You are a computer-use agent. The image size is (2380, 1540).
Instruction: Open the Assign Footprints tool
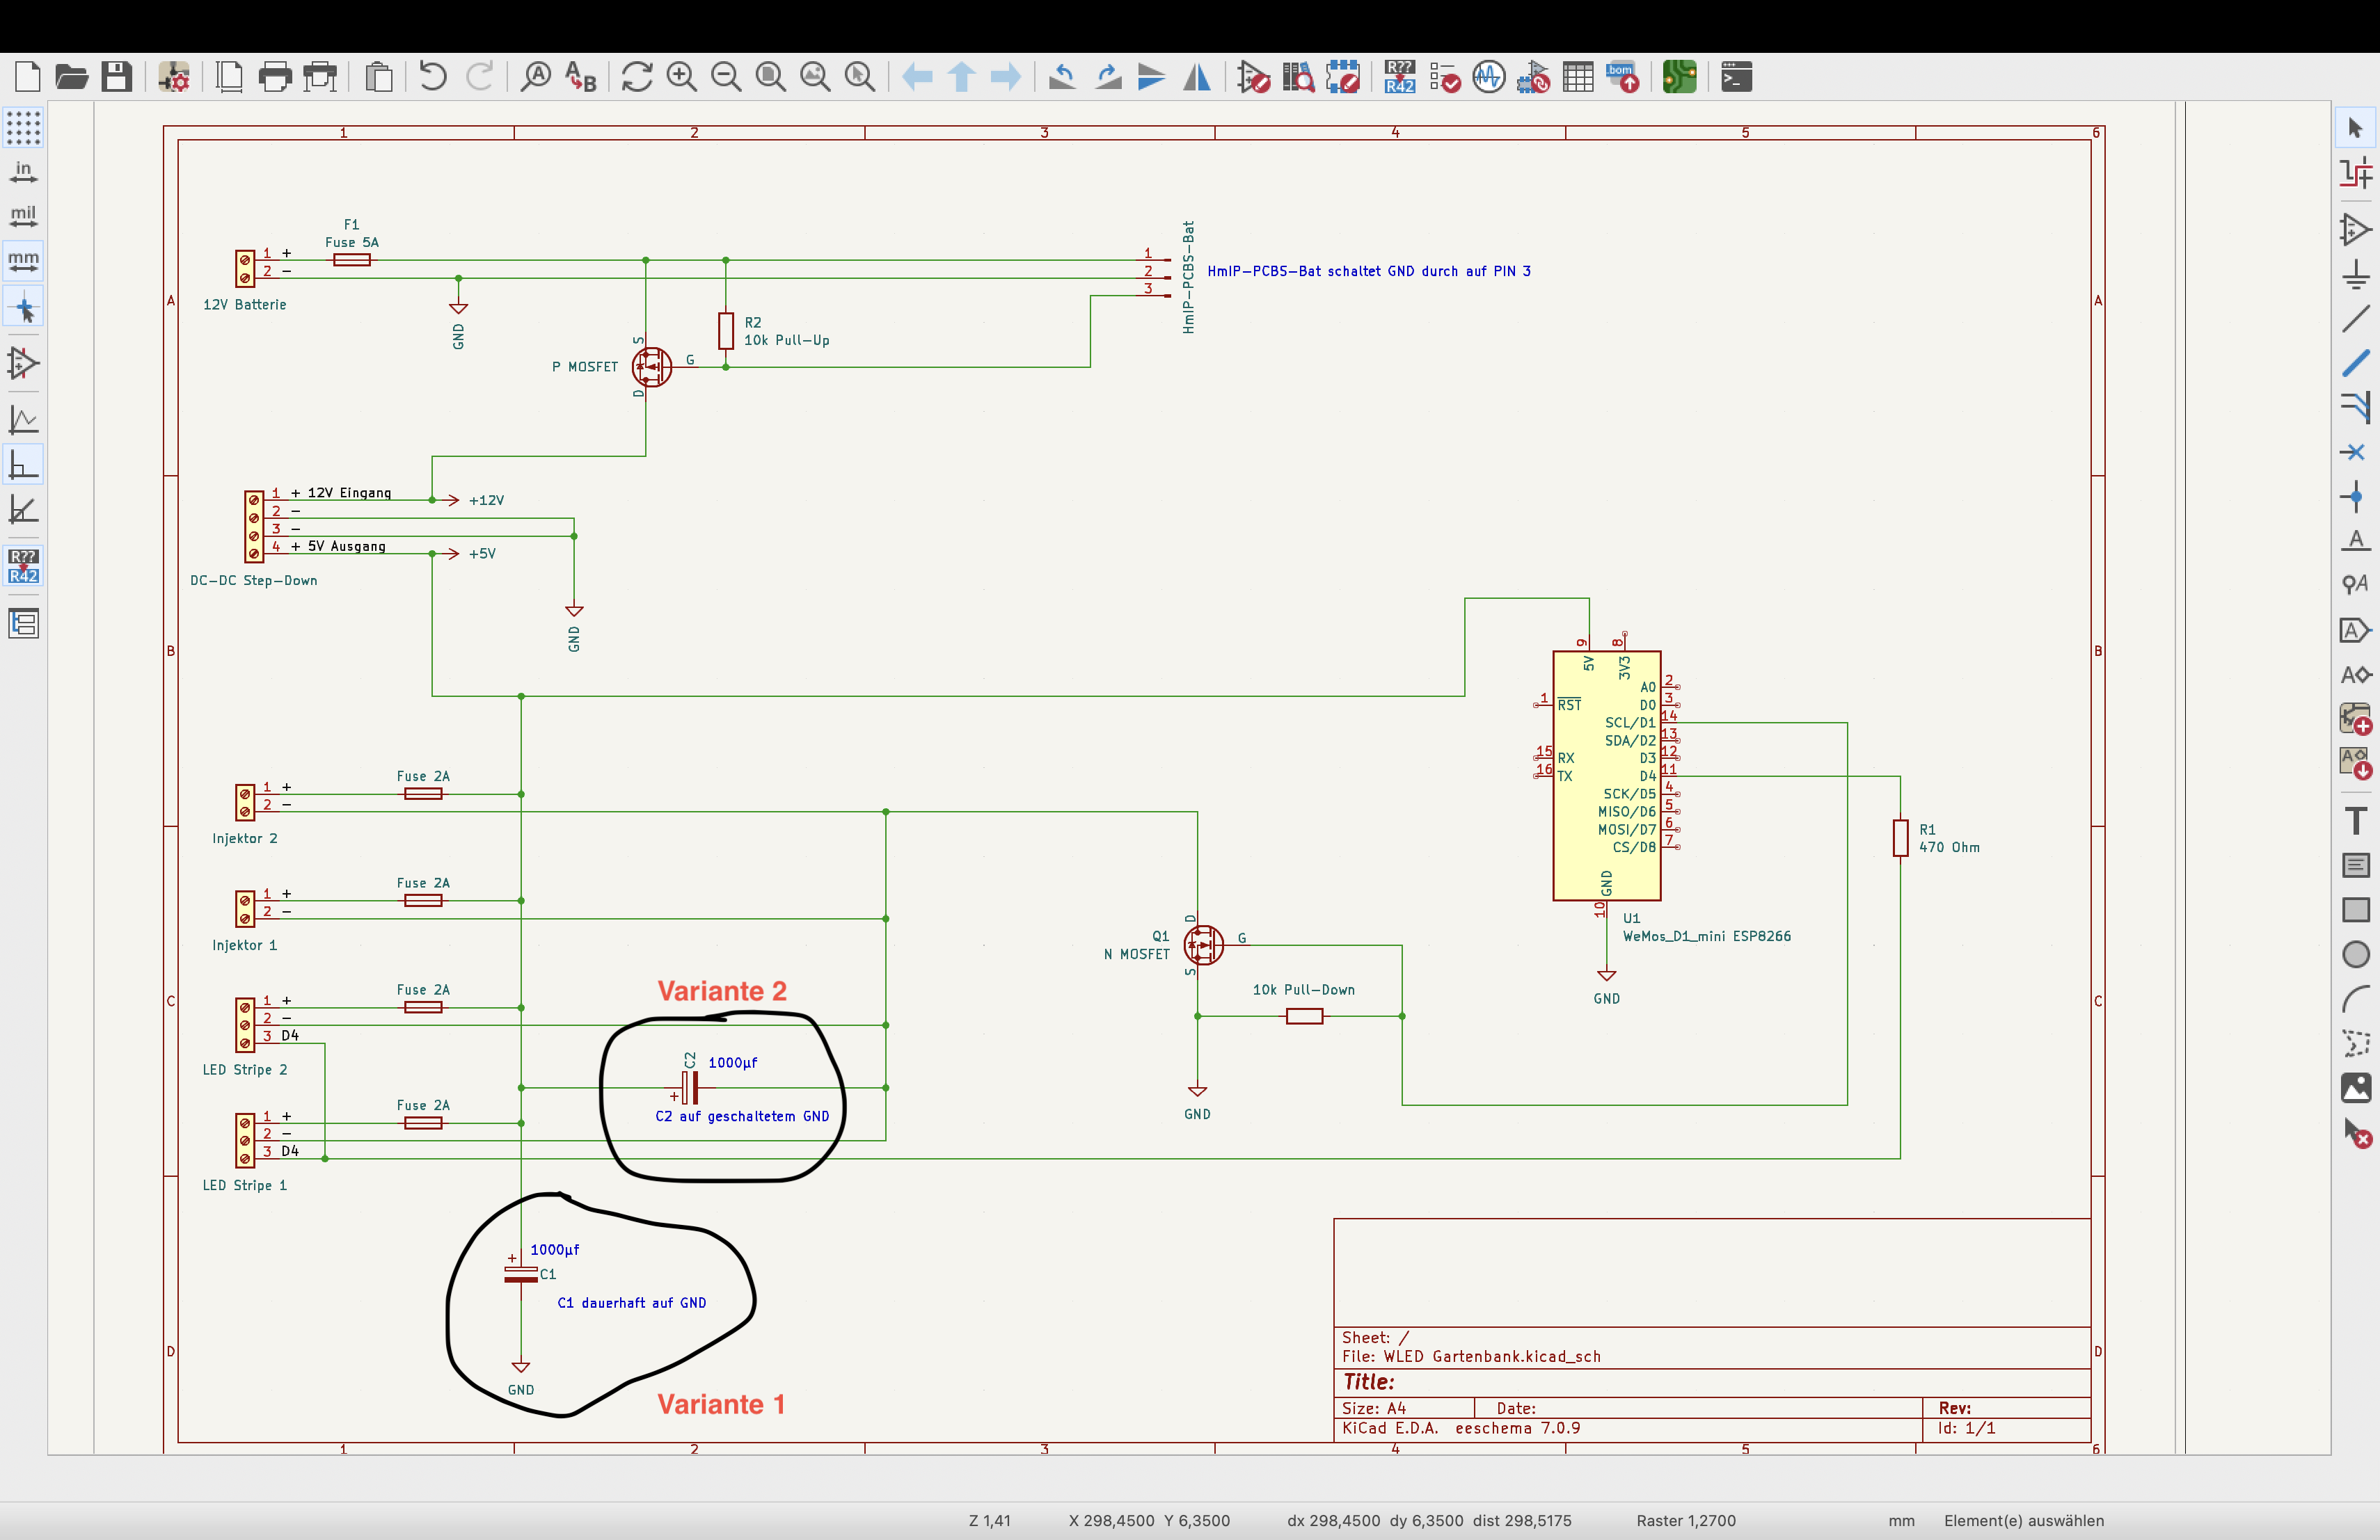pos(1534,77)
